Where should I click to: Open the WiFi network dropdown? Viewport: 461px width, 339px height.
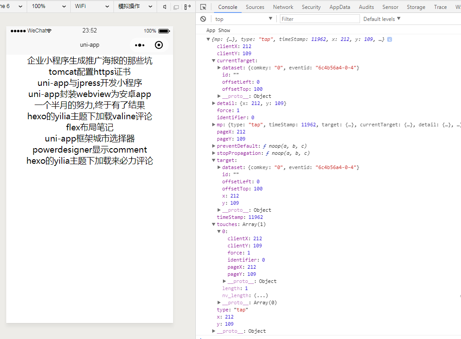[92, 6]
